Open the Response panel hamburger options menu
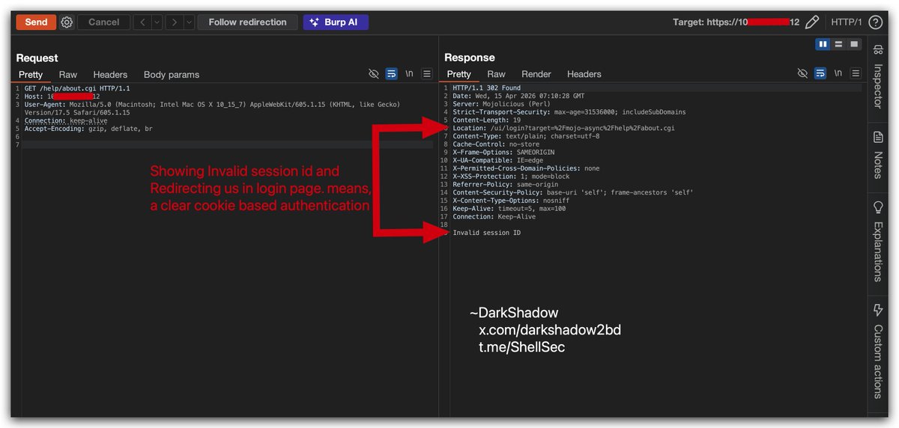Image resolution: width=899 pixels, height=428 pixels. click(x=856, y=73)
